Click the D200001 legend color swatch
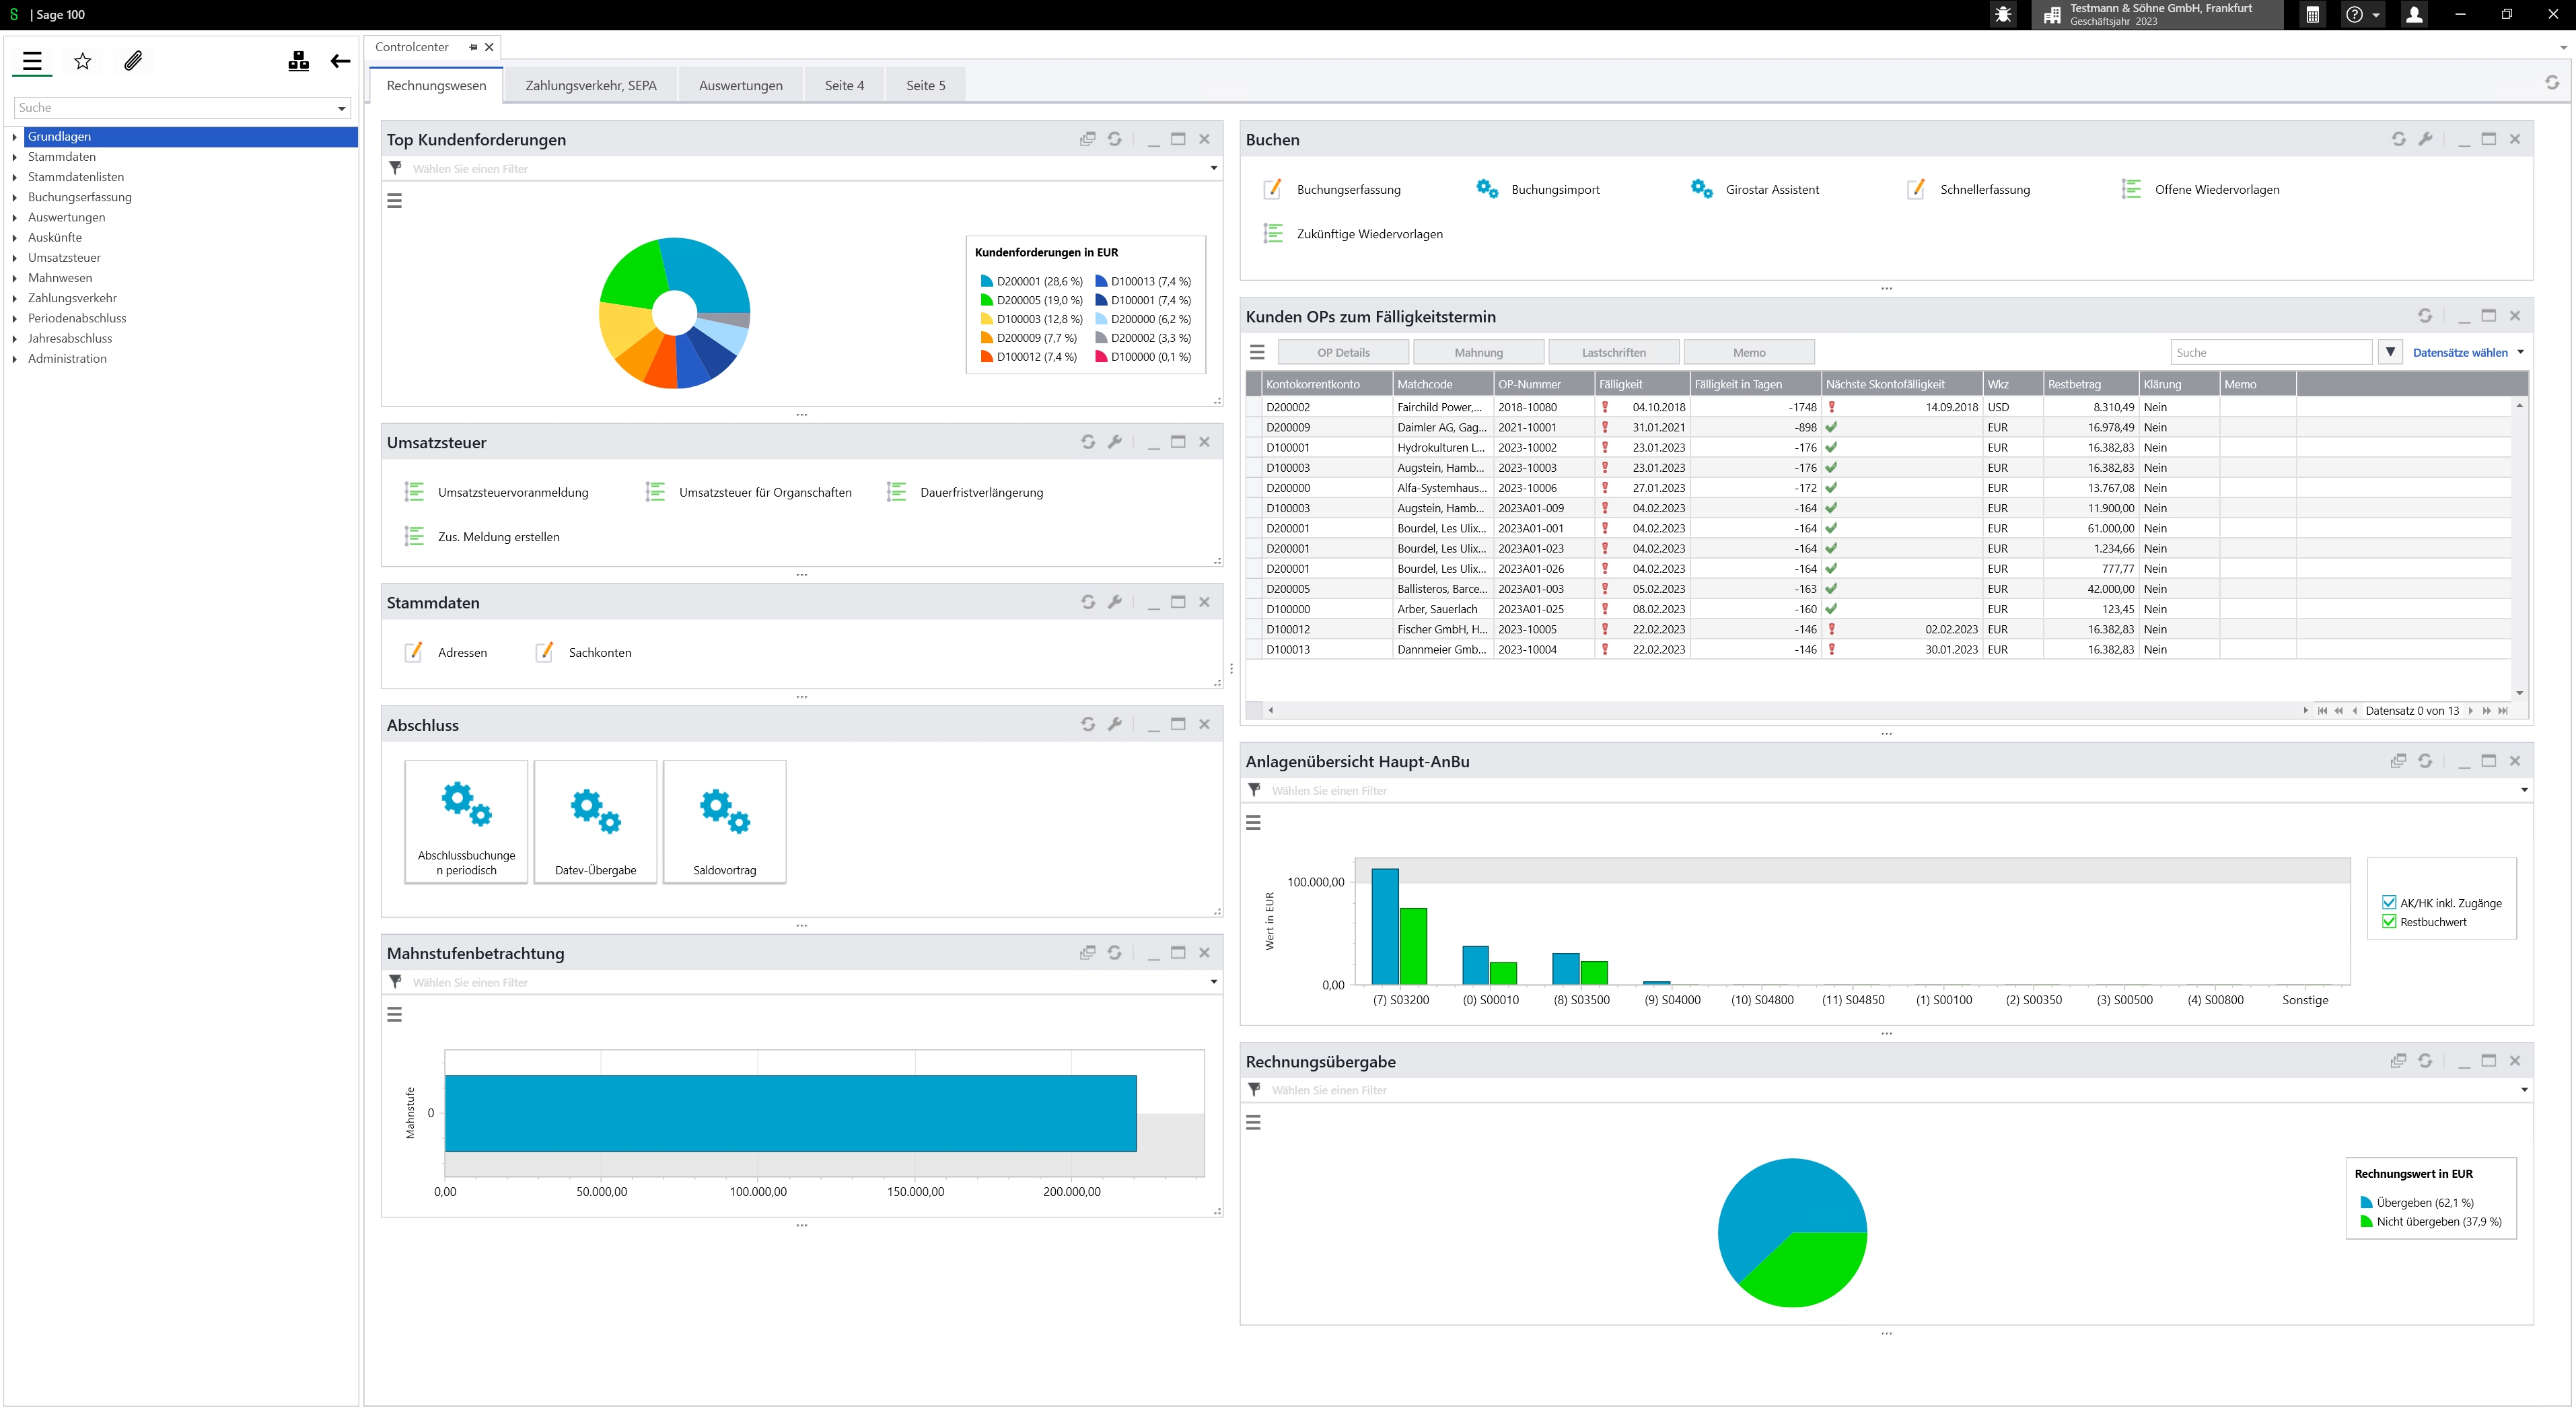 [x=986, y=282]
